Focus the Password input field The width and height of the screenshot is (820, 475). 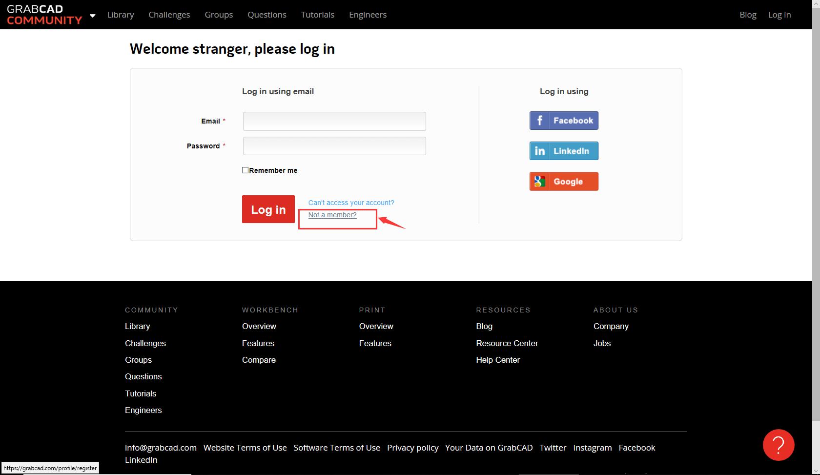(334, 146)
